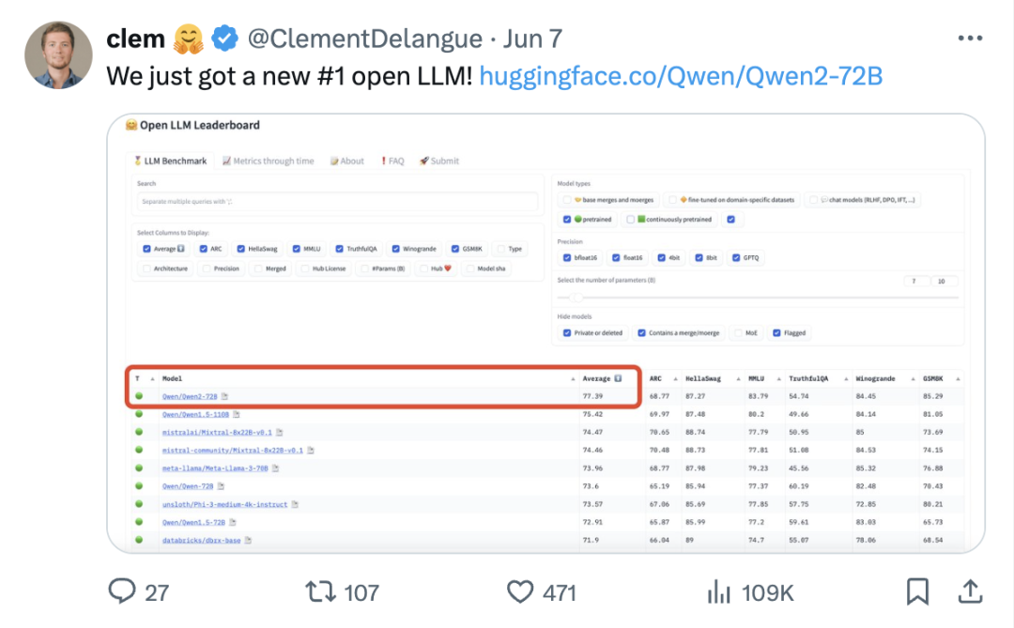Click the green status dot next to mistralai/Mixtral-8x22B-v0.1
Viewport: 1014px width, 628px height.
pos(139,431)
